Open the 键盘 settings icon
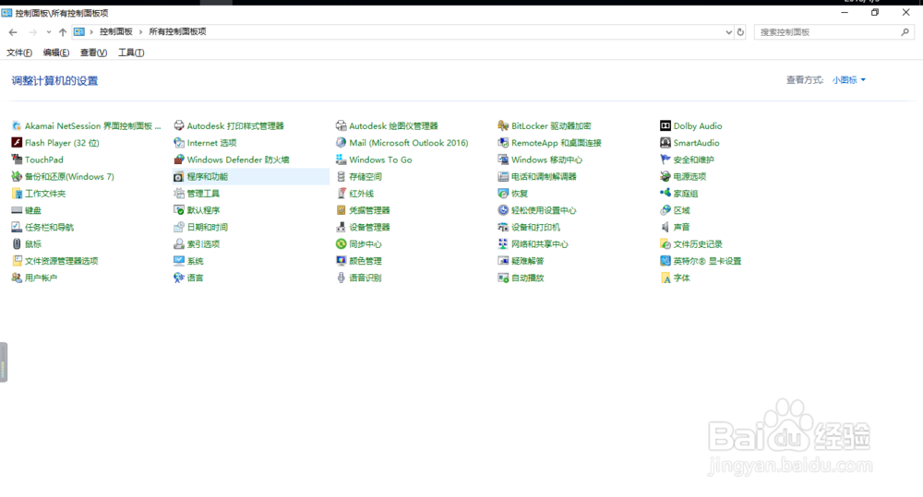This screenshot has width=923, height=497. click(x=17, y=210)
